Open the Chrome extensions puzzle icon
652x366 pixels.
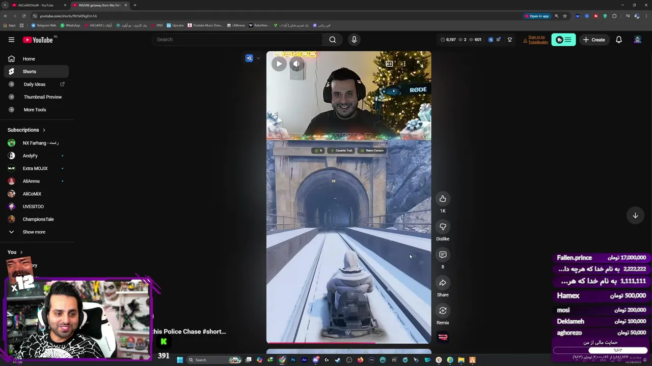(x=614, y=16)
